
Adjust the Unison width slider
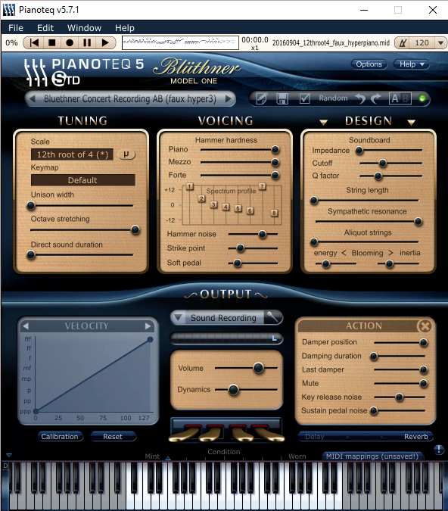point(31,206)
